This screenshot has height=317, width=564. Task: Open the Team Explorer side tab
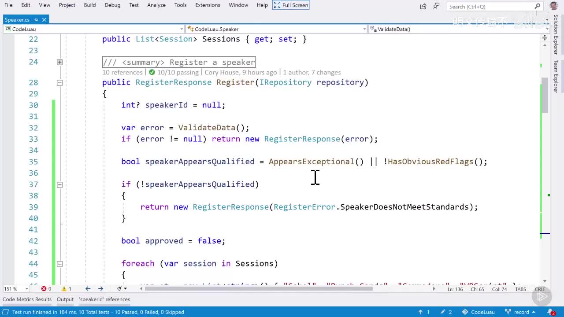click(x=556, y=76)
